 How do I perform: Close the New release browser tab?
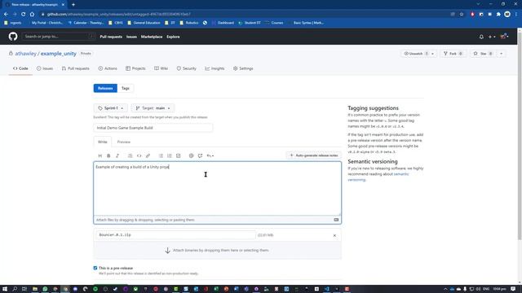[63, 5]
